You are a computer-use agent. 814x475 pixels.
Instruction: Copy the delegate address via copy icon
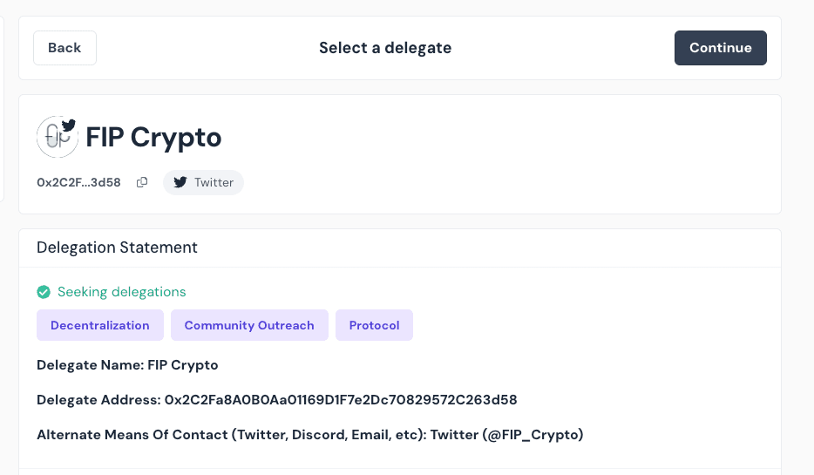[142, 182]
